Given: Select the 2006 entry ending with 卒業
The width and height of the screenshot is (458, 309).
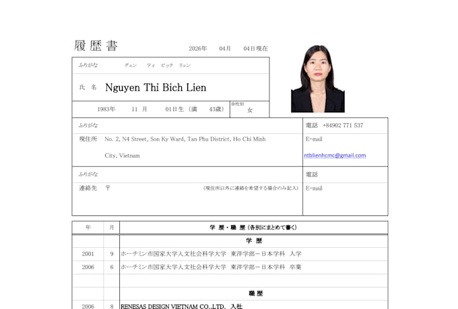Looking at the screenshot, I should 211,267.
